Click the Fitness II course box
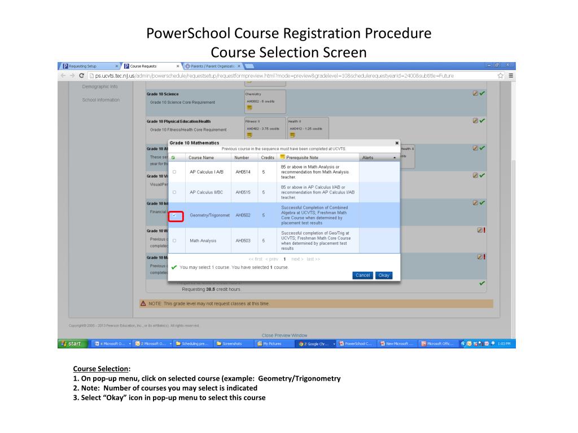 (x=265, y=129)
